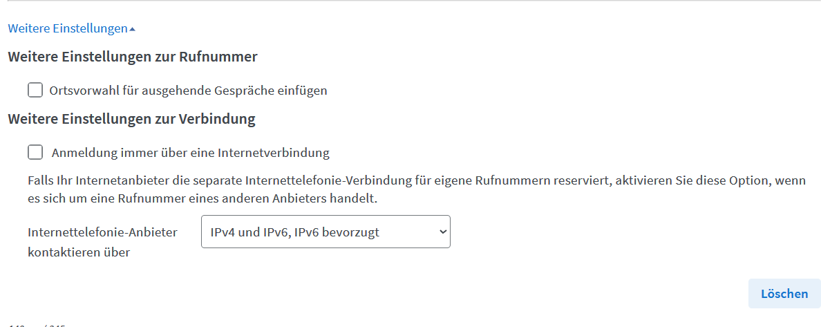Click the sentence about eine Rufnummer eines anderen Anbieters

pyautogui.click(x=202, y=200)
